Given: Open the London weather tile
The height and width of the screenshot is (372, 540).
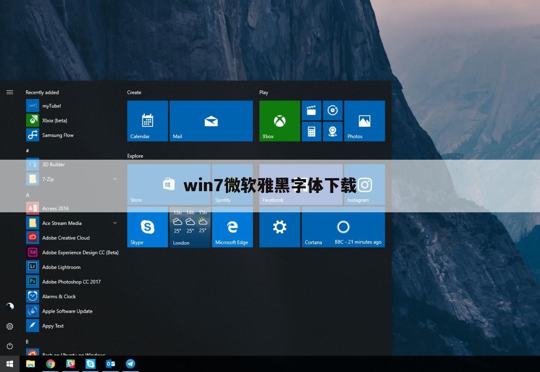Looking at the screenshot, I should [x=190, y=227].
